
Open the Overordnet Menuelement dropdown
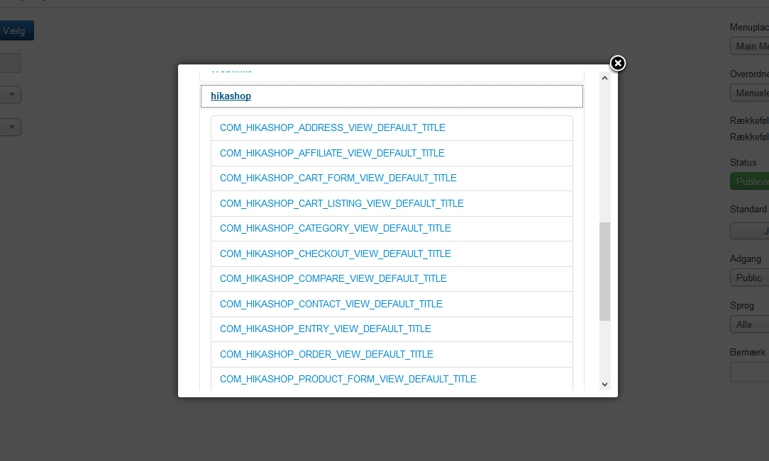[749, 93]
